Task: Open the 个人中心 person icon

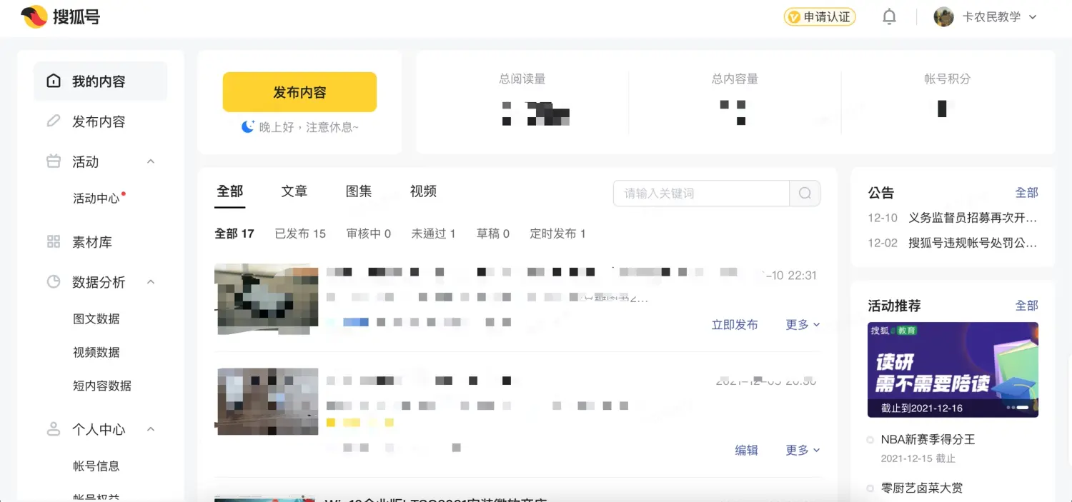Action: (54, 429)
